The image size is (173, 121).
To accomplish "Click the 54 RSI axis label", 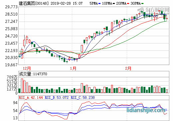I will [15, 111].
